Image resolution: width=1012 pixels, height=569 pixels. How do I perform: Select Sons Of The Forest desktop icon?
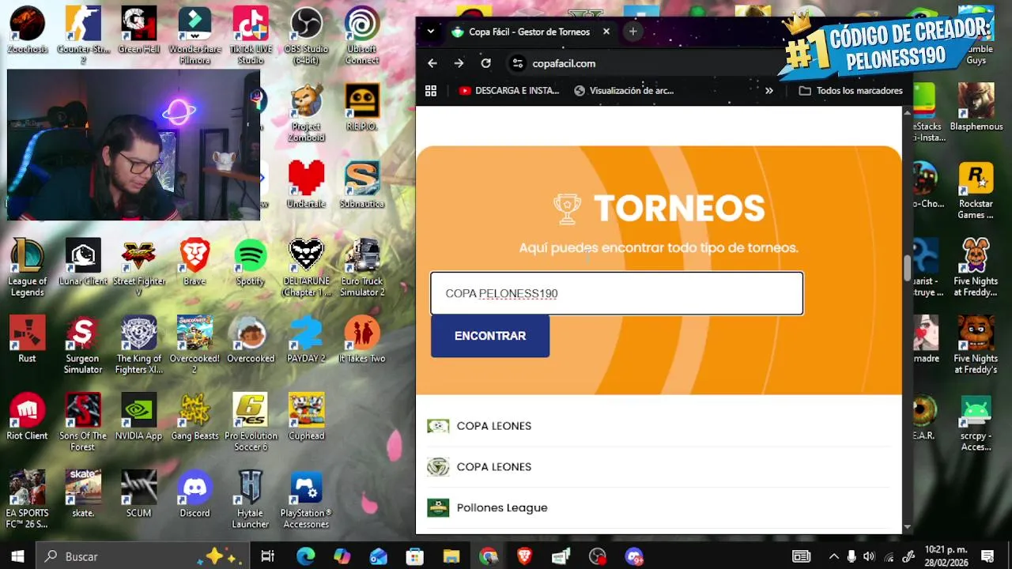[x=83, y=422]
